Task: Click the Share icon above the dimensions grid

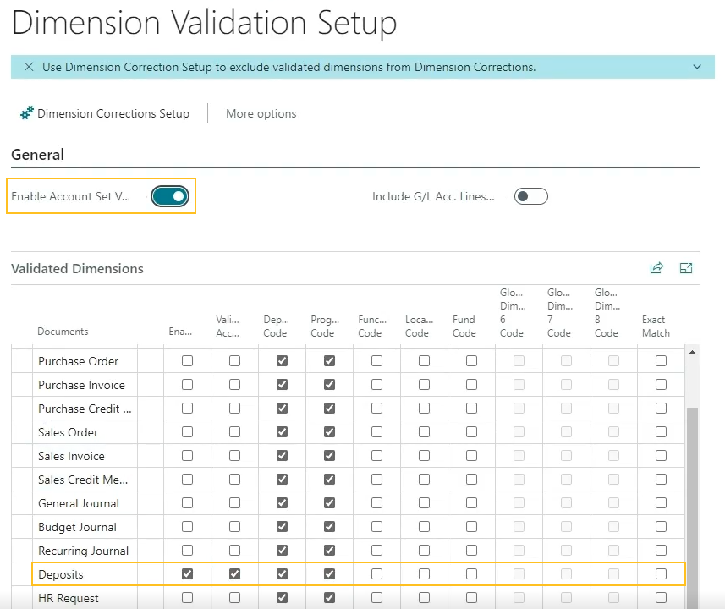Action: click(656, 267)
